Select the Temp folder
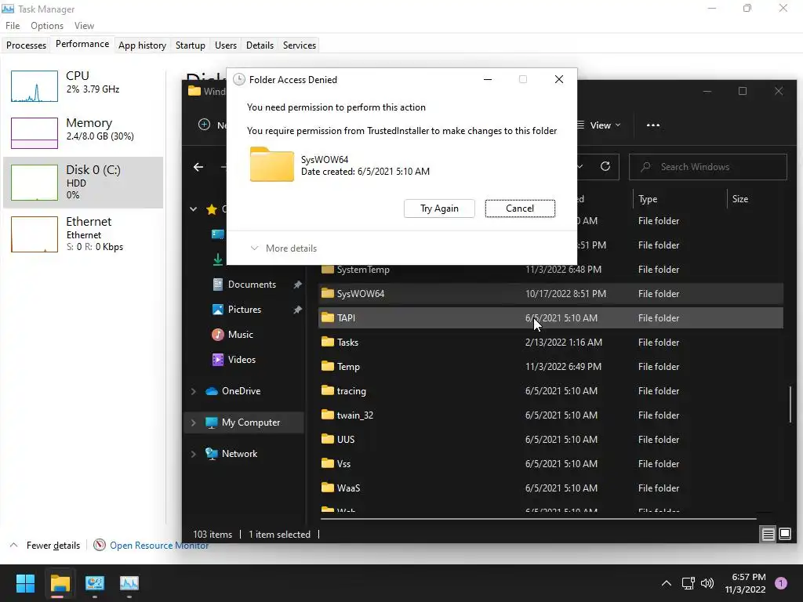 (x=551, y=367)
